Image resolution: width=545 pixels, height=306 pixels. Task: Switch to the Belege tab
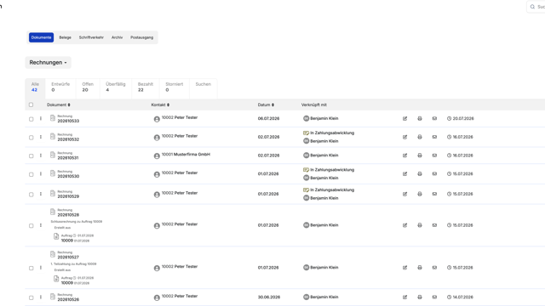tap(65, 37)
